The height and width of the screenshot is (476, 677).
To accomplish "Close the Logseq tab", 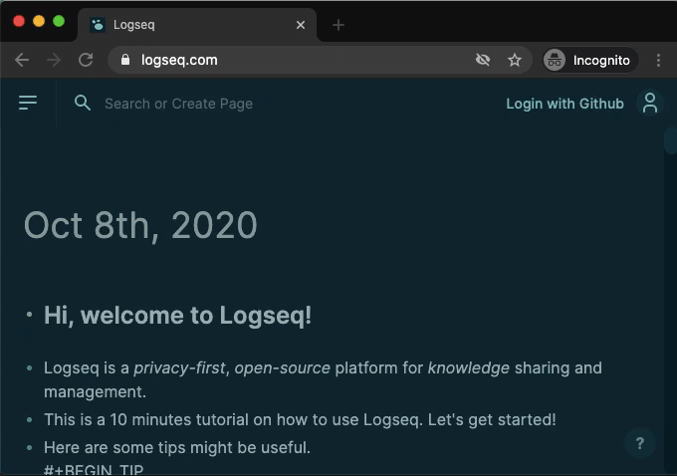I will (301, 25).
